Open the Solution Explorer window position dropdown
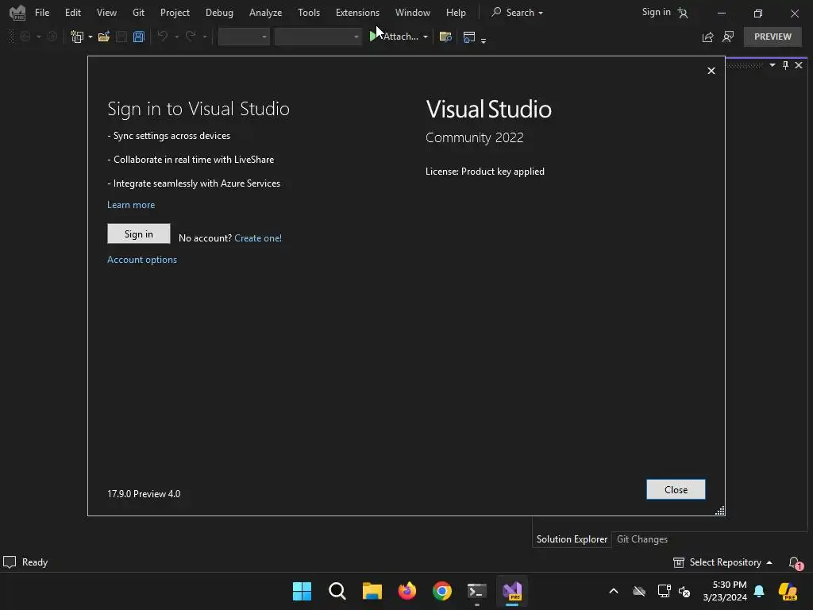The image size is (813, 610). [773, 65]
